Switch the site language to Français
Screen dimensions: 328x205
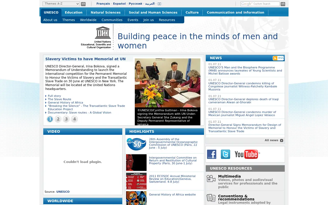[103, 4]
